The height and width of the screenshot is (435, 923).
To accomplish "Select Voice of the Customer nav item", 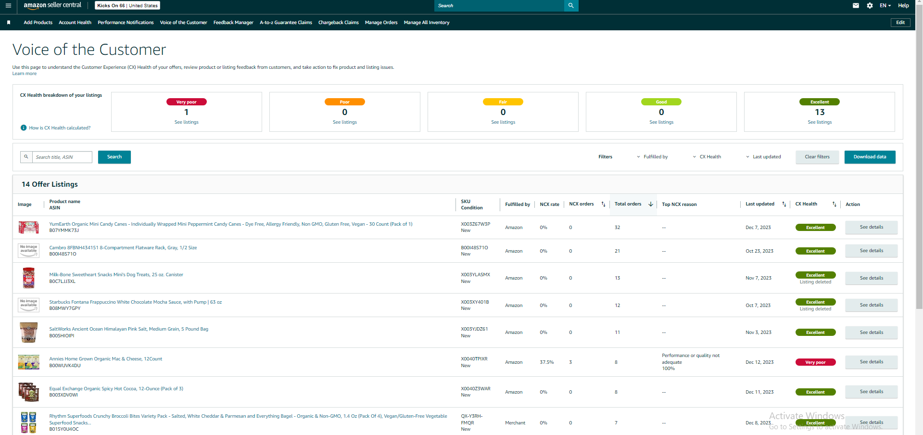I will (183, 23).
